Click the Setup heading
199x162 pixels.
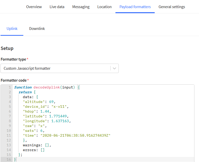(x=7, y=48)
